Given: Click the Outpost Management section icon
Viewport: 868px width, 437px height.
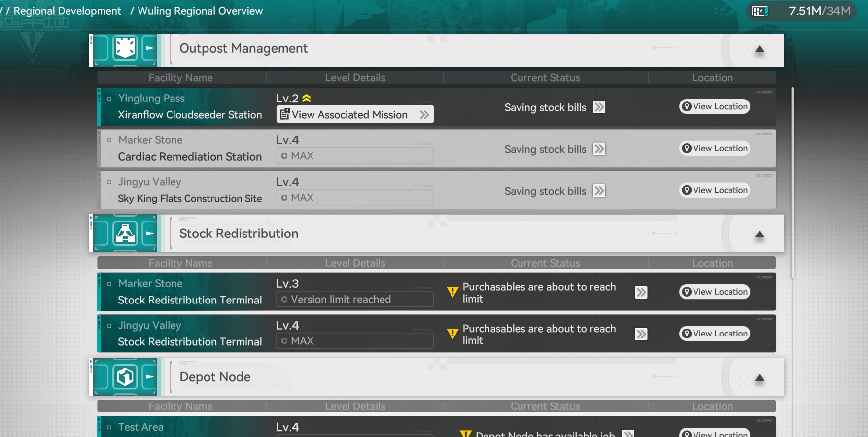Looking at the screenshot, I should coord(125,48).
